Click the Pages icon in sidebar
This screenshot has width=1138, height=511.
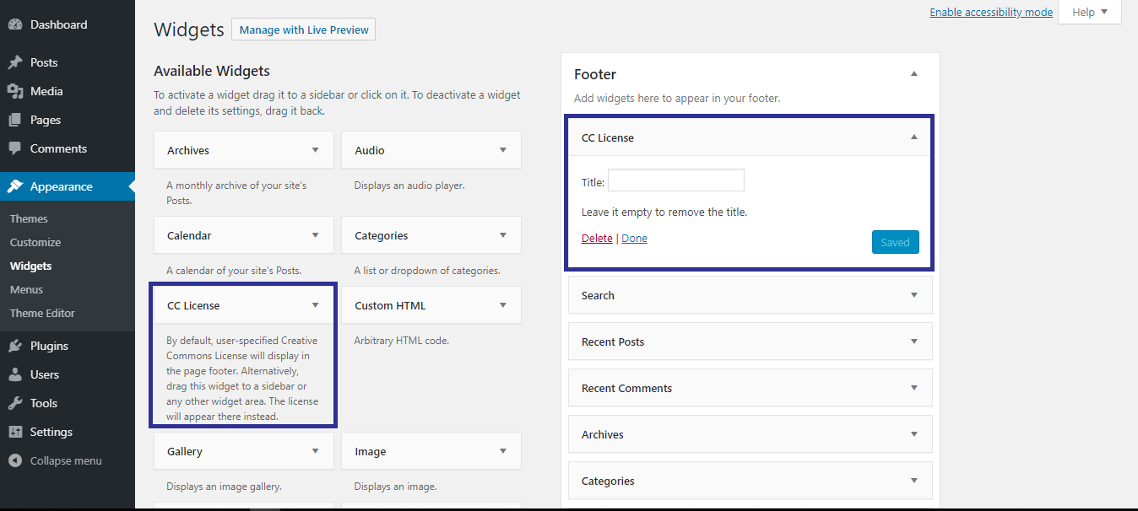point(15,120)
